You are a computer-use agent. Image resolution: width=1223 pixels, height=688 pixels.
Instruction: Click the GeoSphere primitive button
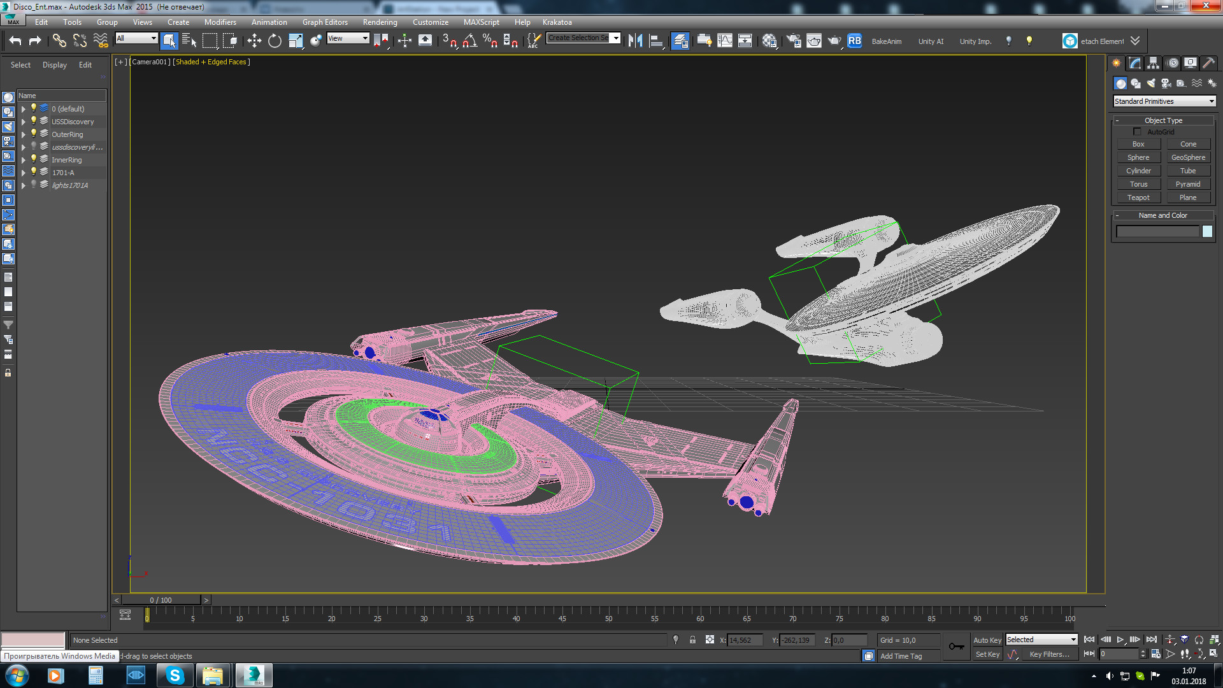point(1188,157)
